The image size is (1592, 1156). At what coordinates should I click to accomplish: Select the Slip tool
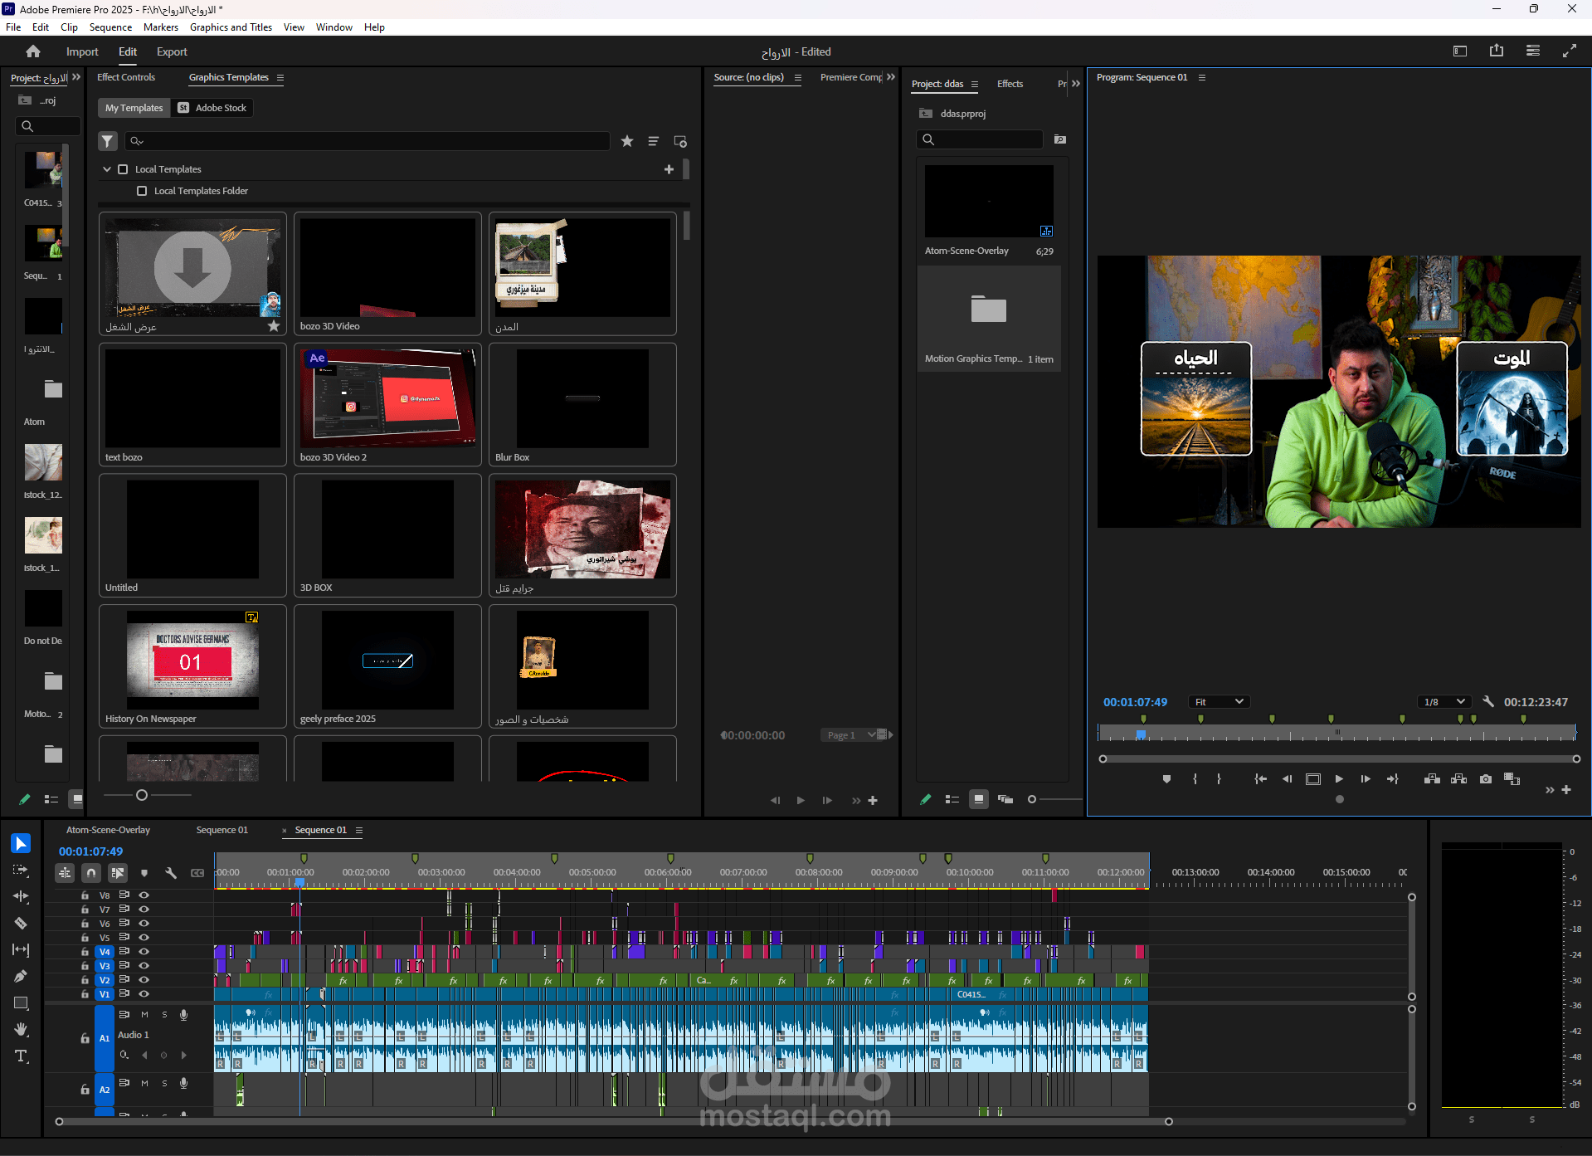click(x=21, y=949)
